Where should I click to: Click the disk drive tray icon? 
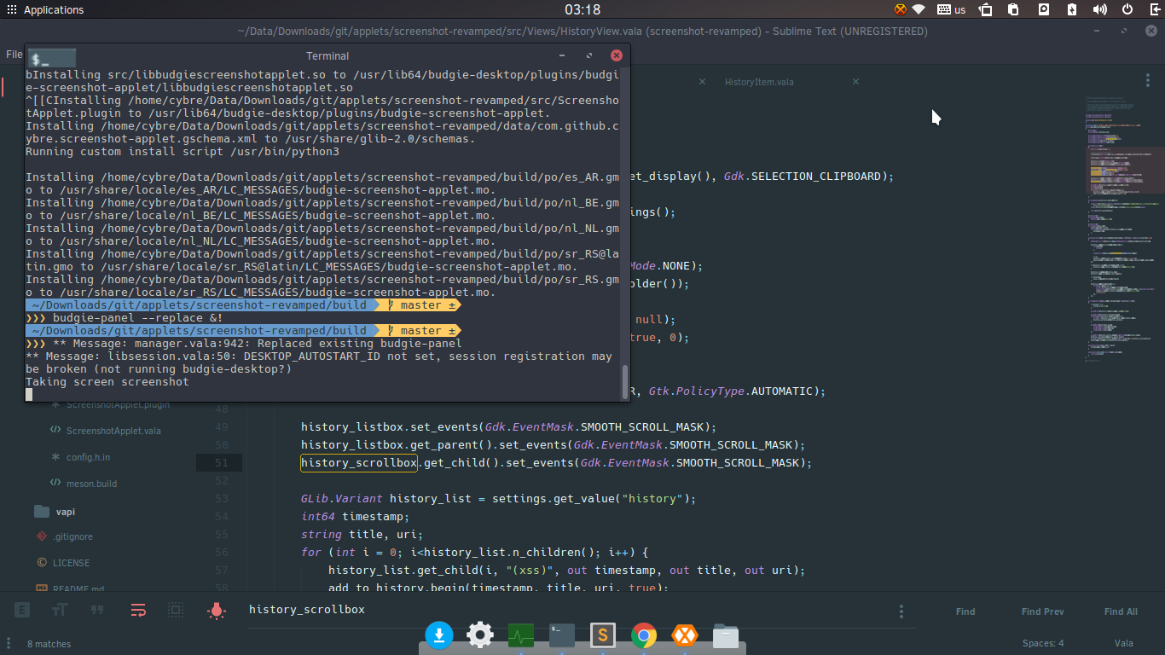pyautogui.click(x=1044, y=10)
